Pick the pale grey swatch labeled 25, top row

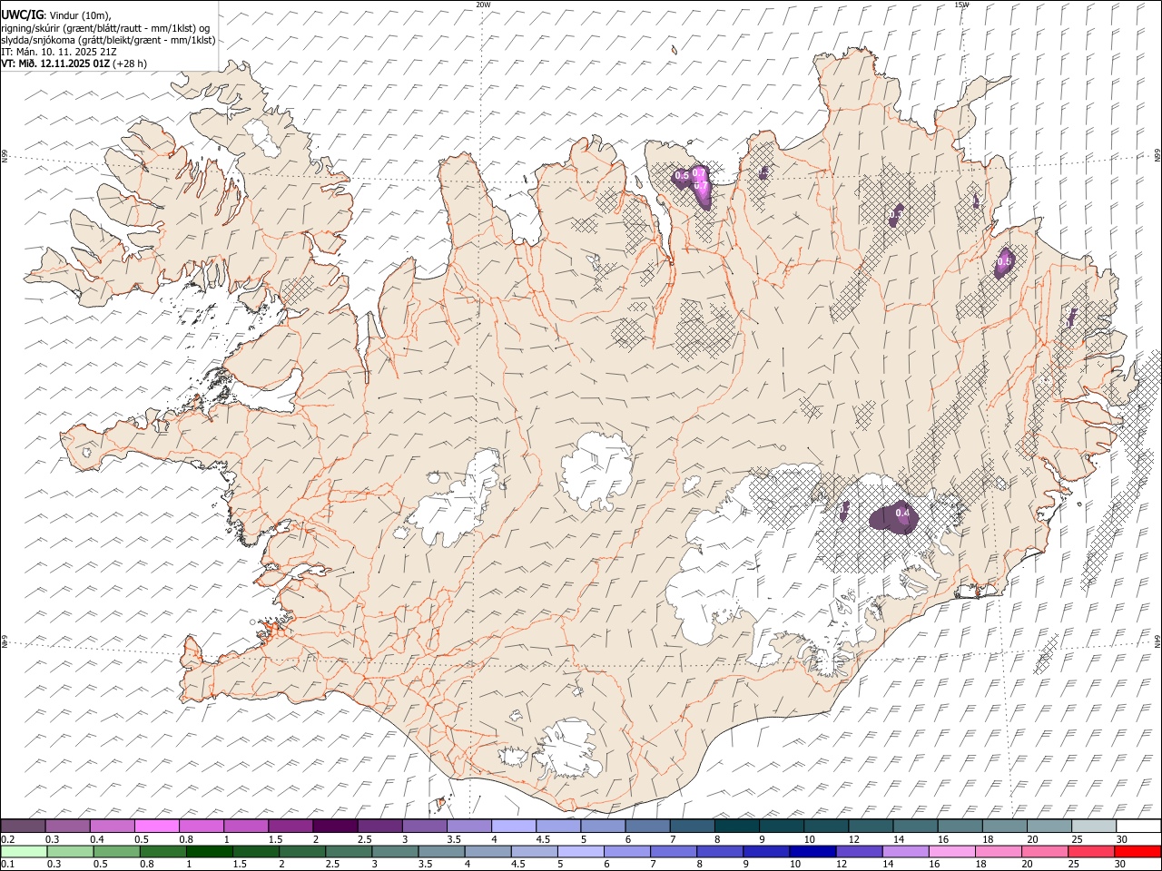coord(1094,827)
